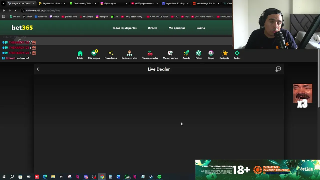Image resolution: width=320 pixels, height=180 pixels.
Task: Open CANCION DE PETER bookmark
Action: point(157,17)
